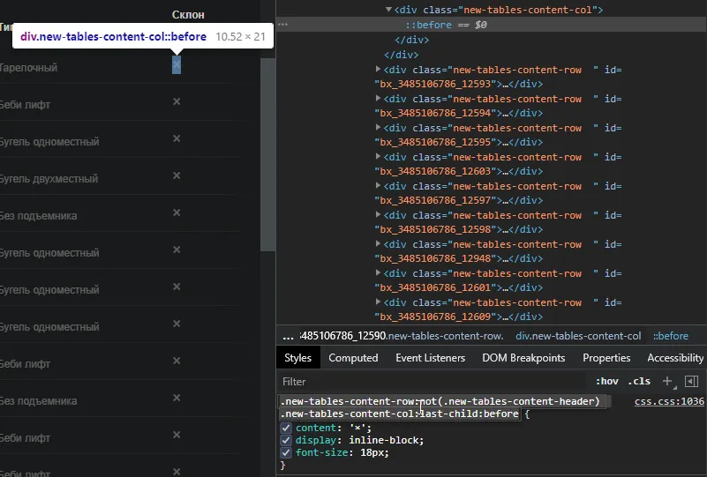Click the ellipsis beside ::before node
Screen dimensions: 707x477
282,25
